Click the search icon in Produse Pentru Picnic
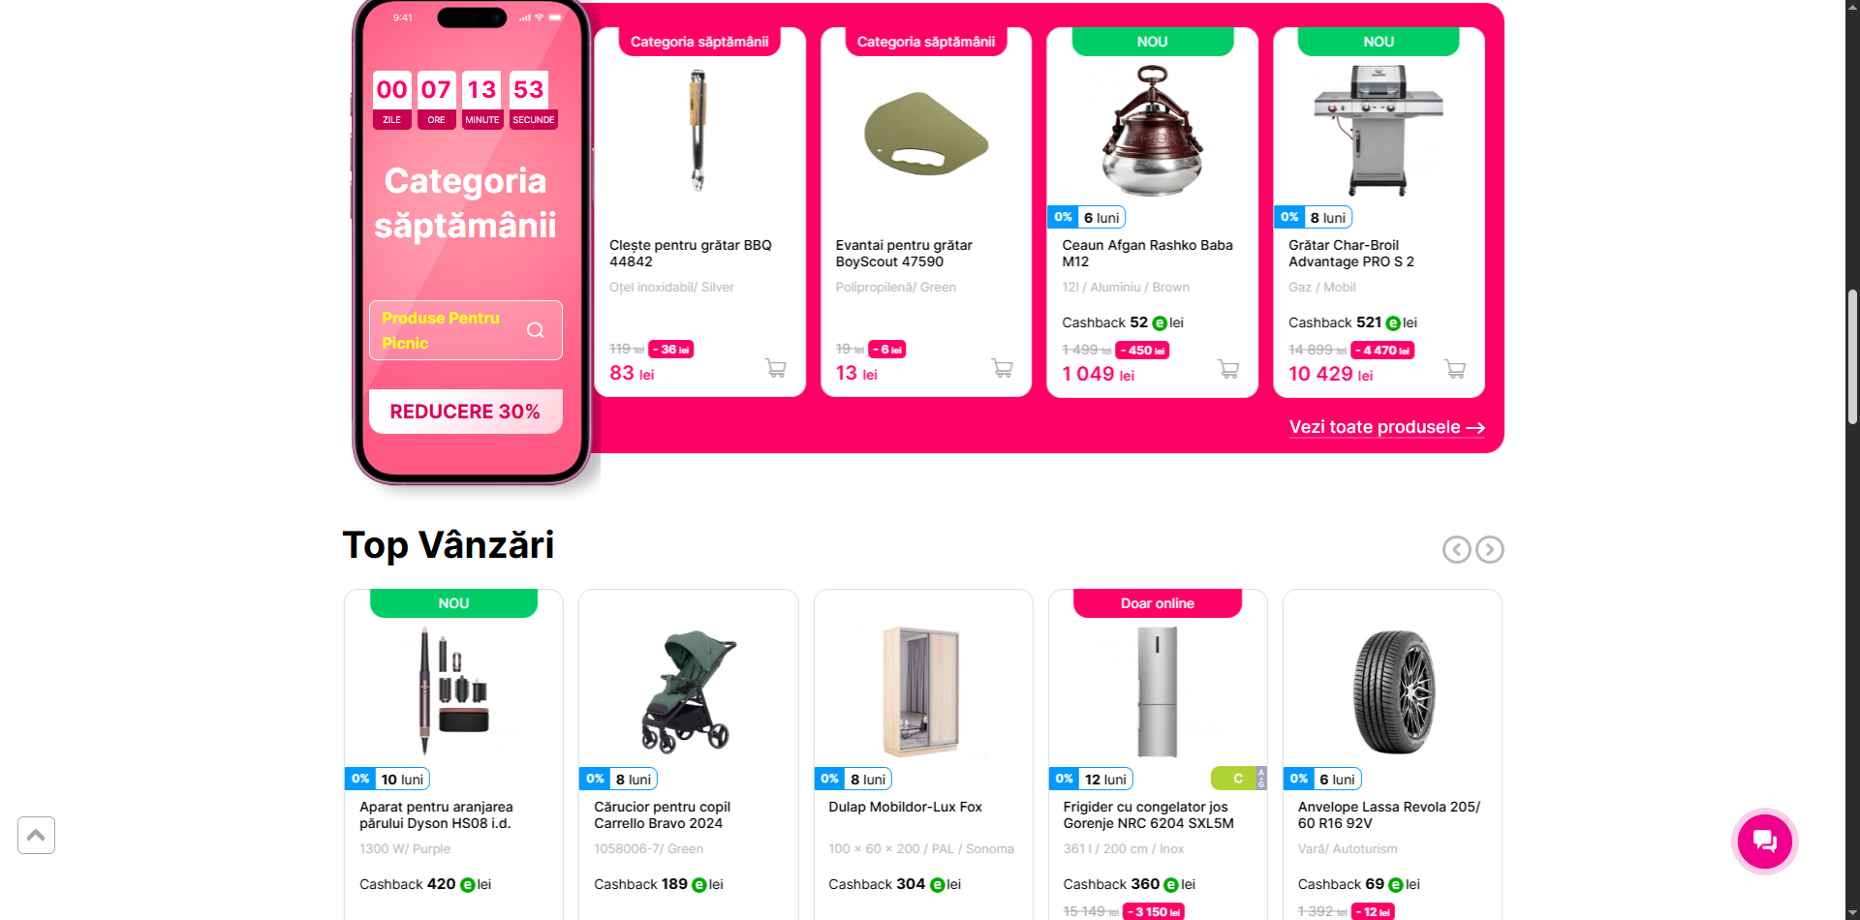The width and height of the screenshot is (1860, 920). tap(535, 330)
